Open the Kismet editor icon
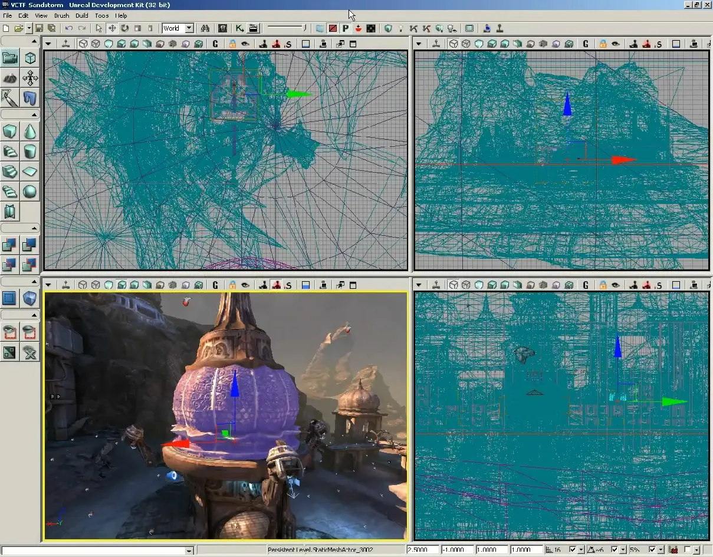 coord(239,28)
